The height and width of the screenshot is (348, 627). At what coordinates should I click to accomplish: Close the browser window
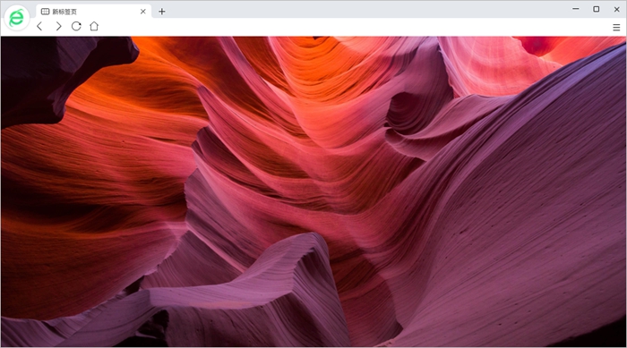click(616, 9)
